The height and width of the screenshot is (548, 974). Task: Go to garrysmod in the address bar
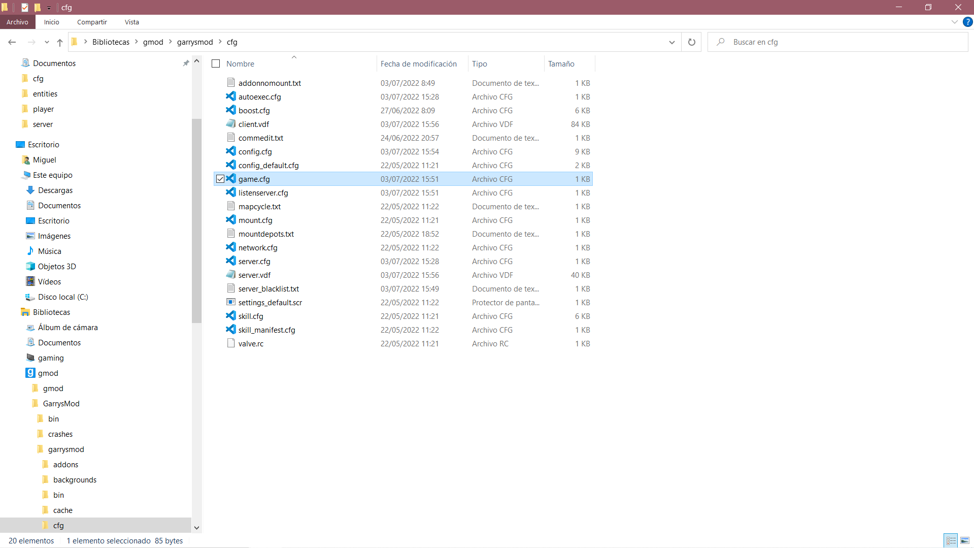195,42
